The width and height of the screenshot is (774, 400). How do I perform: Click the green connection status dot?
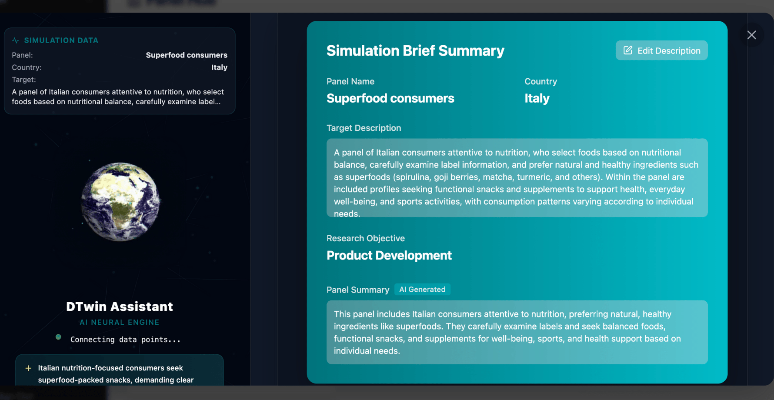(x=58, y=337)
